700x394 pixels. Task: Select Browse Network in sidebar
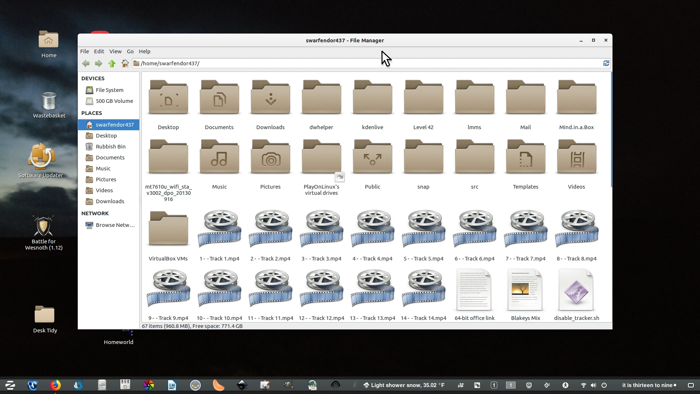(x=115, y=225)
